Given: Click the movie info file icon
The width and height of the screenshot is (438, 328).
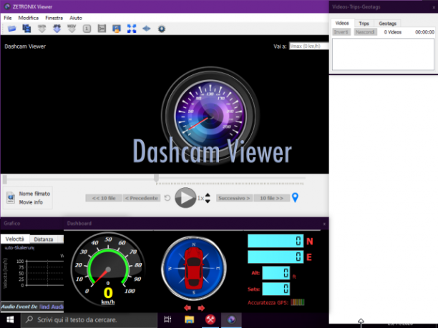Looking at the screenshot, I should click(11, 197).
